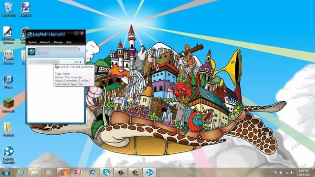This screenshot has height=177, width=315.
Task: Open the blue 'A' app on taskbar
Action: point(93,173)
